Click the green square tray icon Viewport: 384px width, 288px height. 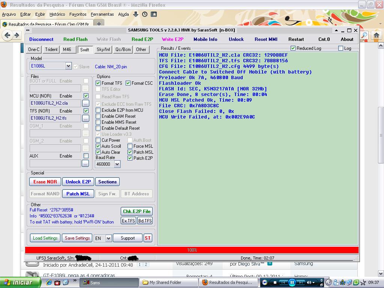tap(356, 283)
